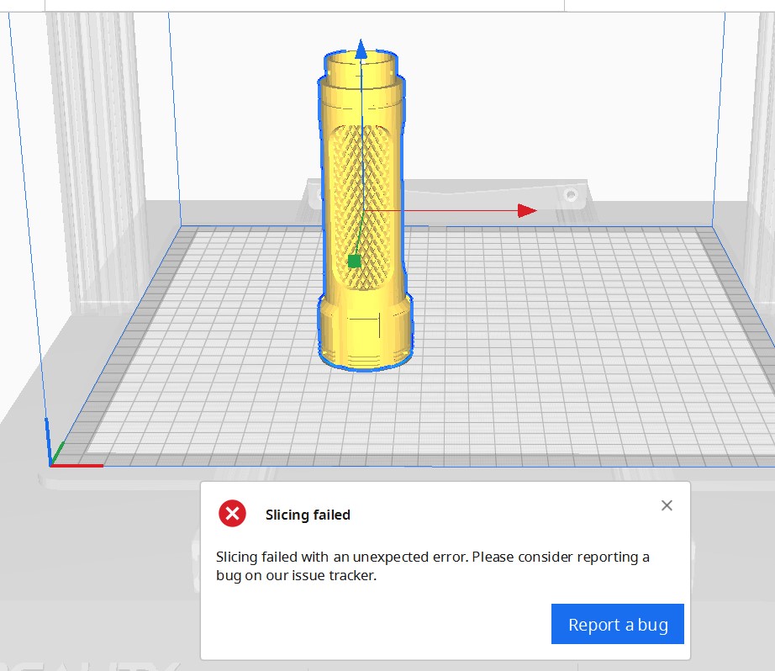Click the Report a bug button

[x=617, y=624]
